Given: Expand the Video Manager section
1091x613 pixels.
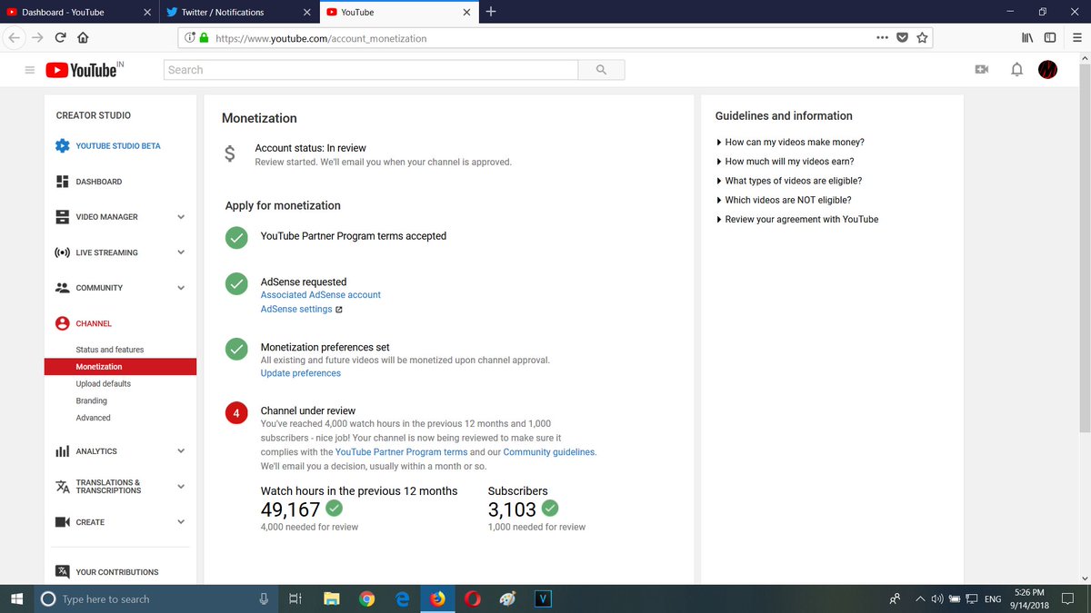Looking at the screenshot, I should tap(181, 217).
